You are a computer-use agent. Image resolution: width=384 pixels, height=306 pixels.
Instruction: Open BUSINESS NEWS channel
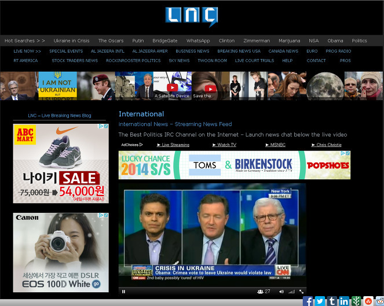click(x=192, y=51)
